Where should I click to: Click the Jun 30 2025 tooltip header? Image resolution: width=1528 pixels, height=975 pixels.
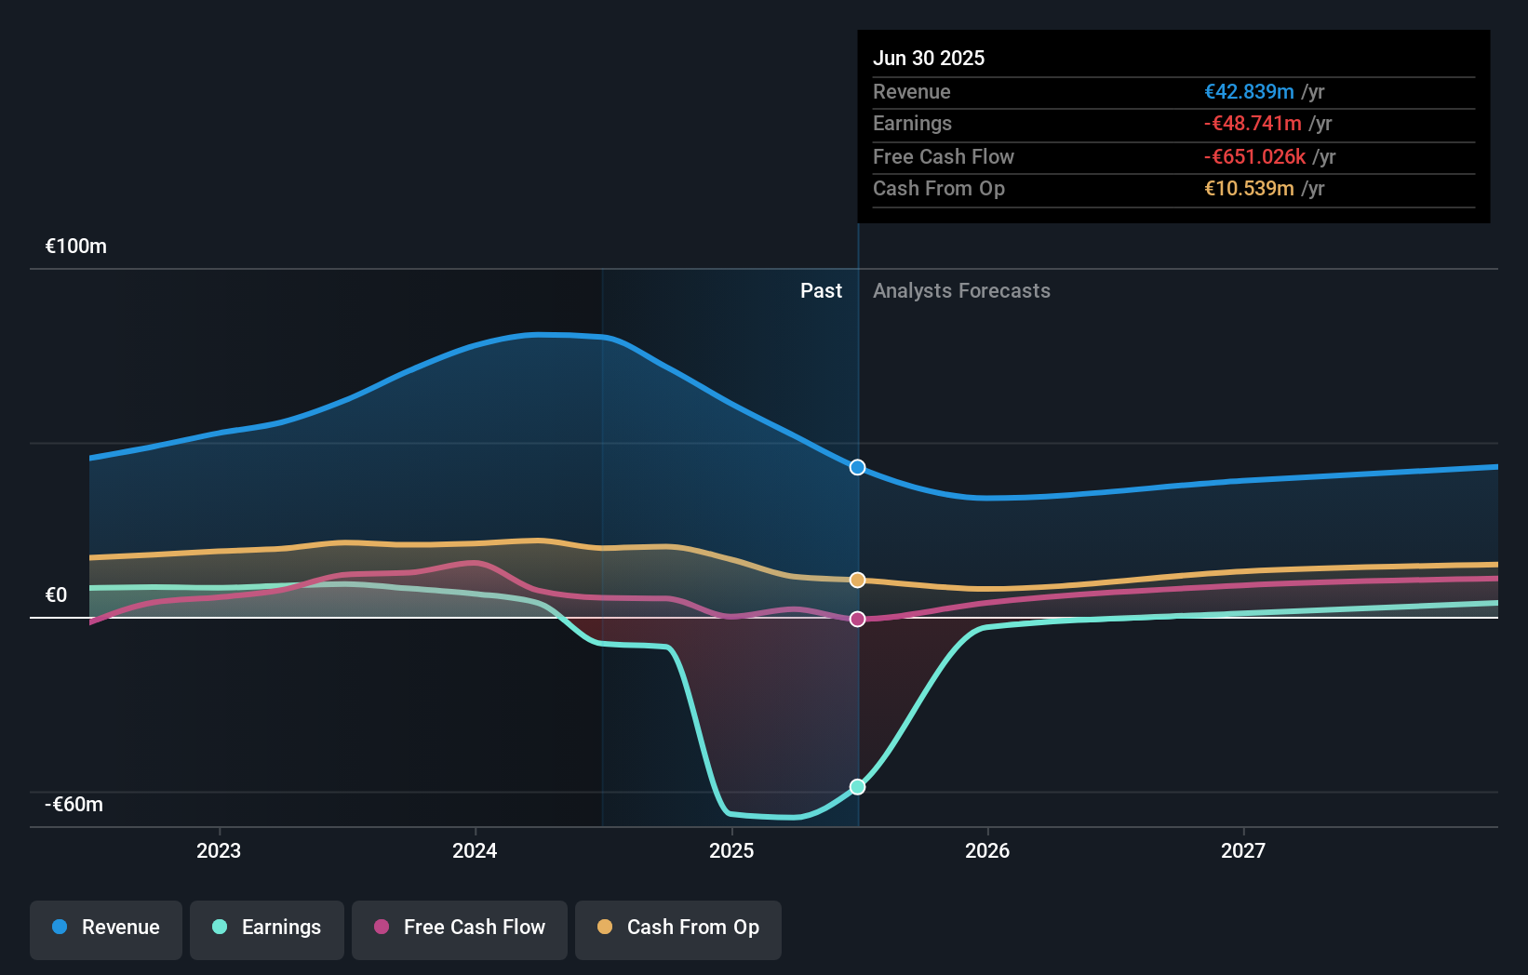929,58
